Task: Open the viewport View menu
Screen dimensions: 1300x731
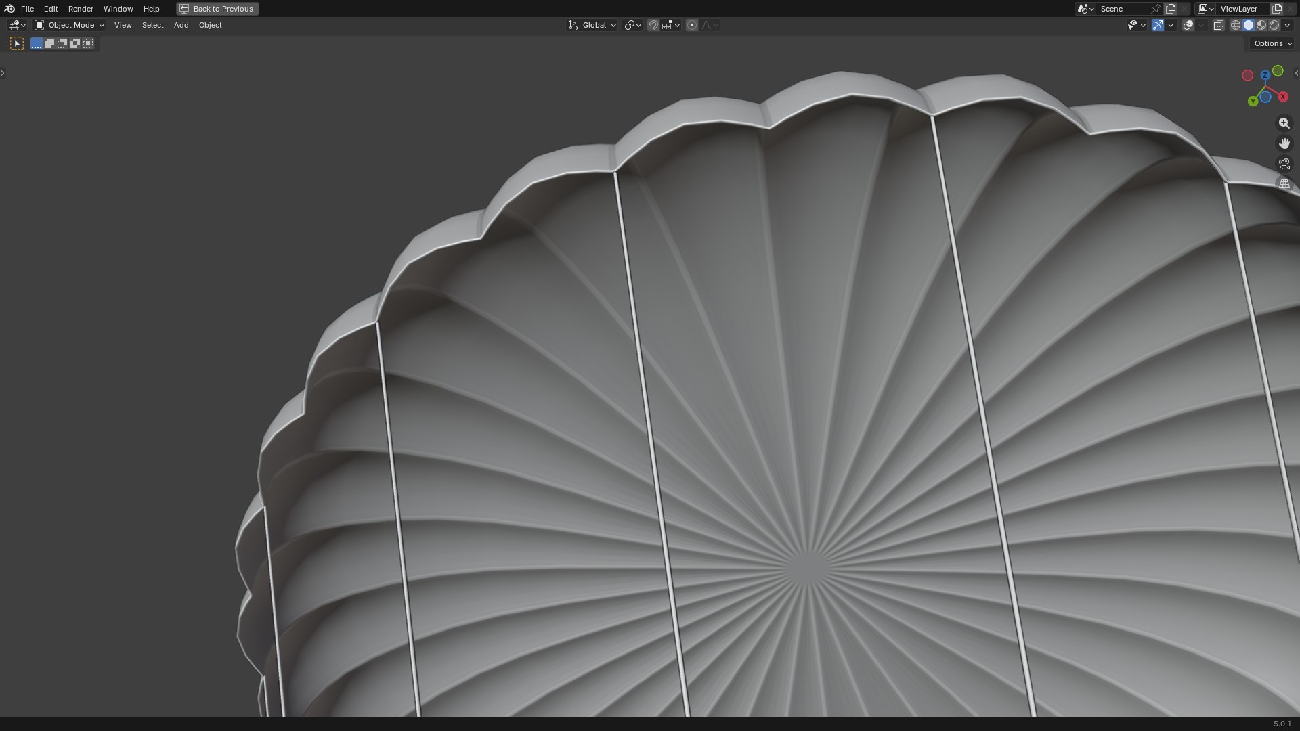Action: 123,25
